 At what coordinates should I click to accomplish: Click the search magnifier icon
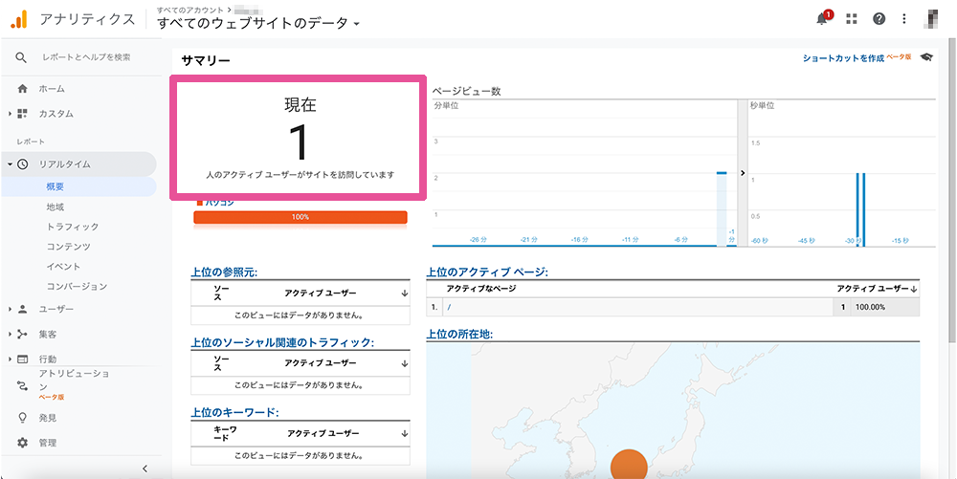pyautogui.click(x=21, y=57)
